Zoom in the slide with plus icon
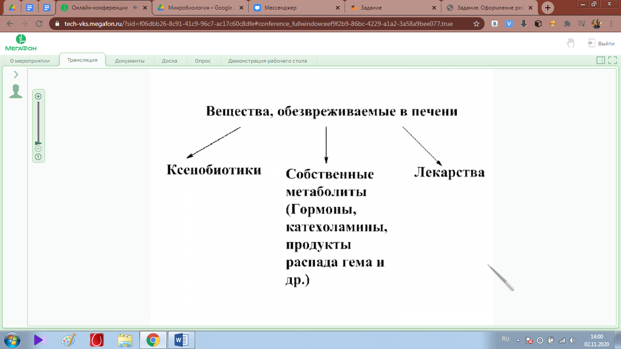 (38, 96)
